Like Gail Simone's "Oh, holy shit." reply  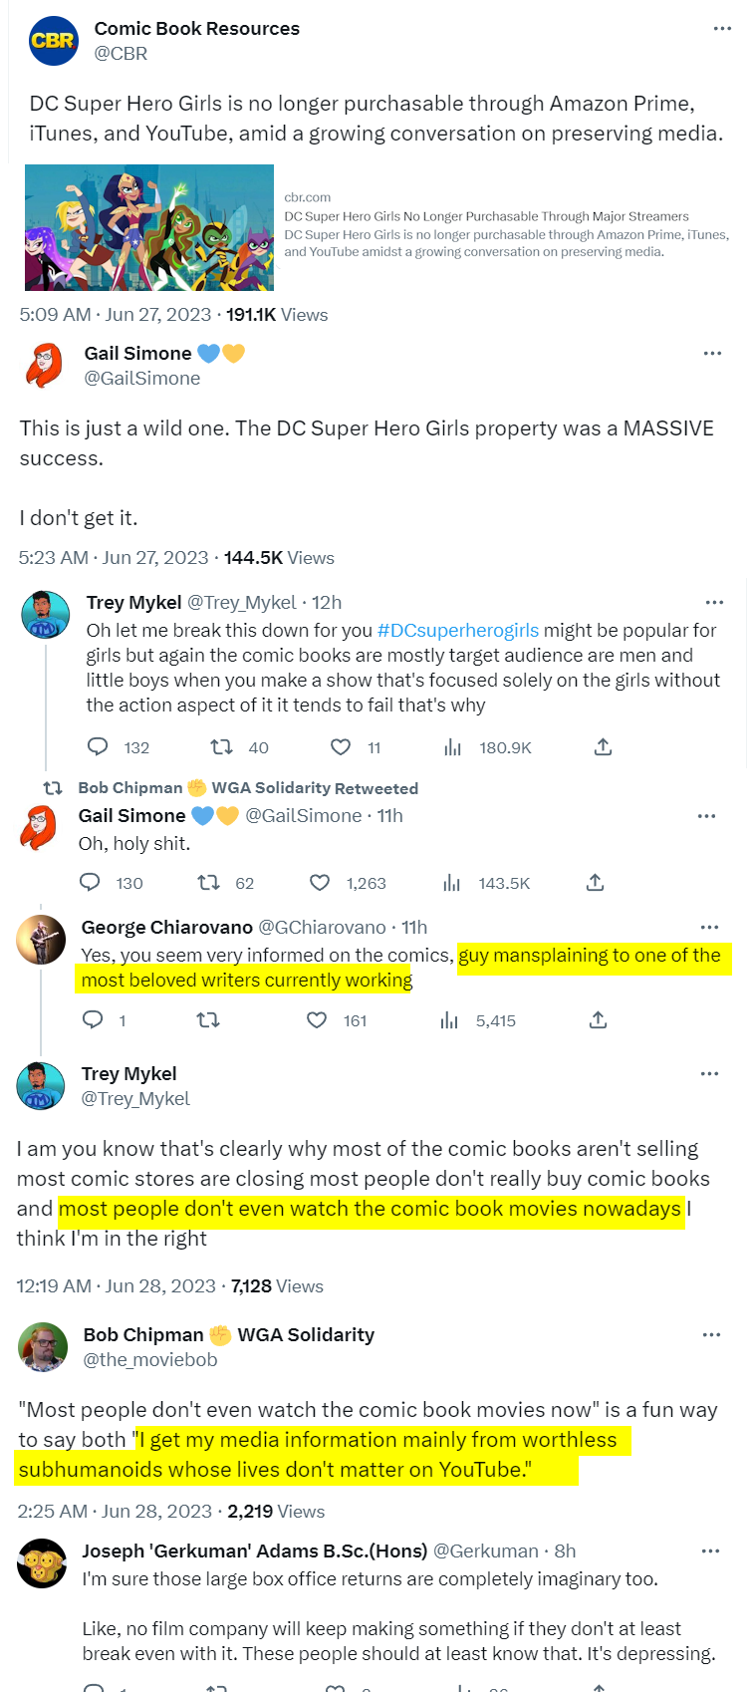[320, 883]
